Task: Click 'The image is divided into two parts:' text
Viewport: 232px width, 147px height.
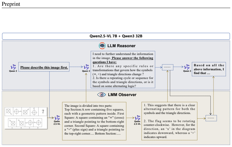Action: (88, 106)
